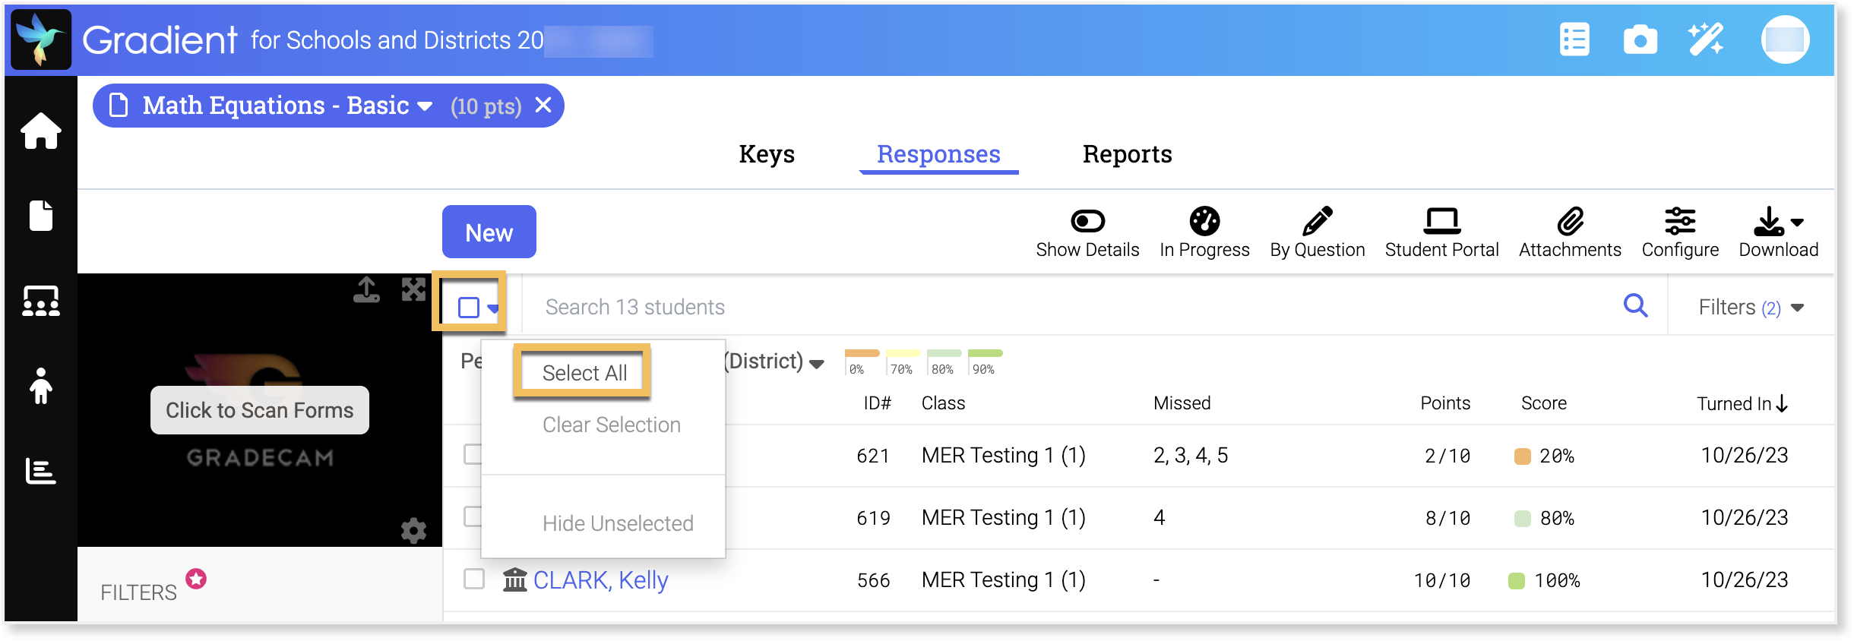Viewport: 1854px width, 641px height.
Task: Open the magic wand tool in header
Action: coord(1706,39)
